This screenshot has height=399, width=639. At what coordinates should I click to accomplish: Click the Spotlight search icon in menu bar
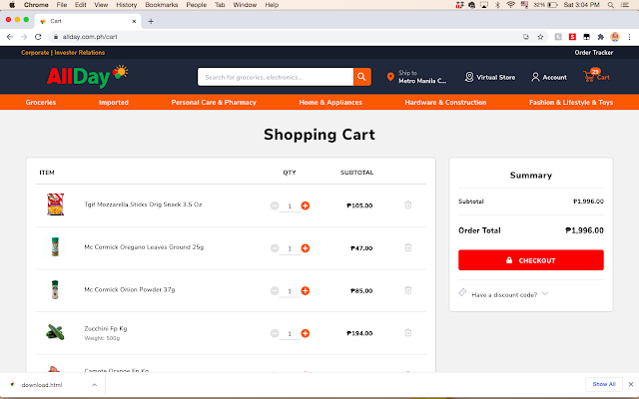point(610,5)
